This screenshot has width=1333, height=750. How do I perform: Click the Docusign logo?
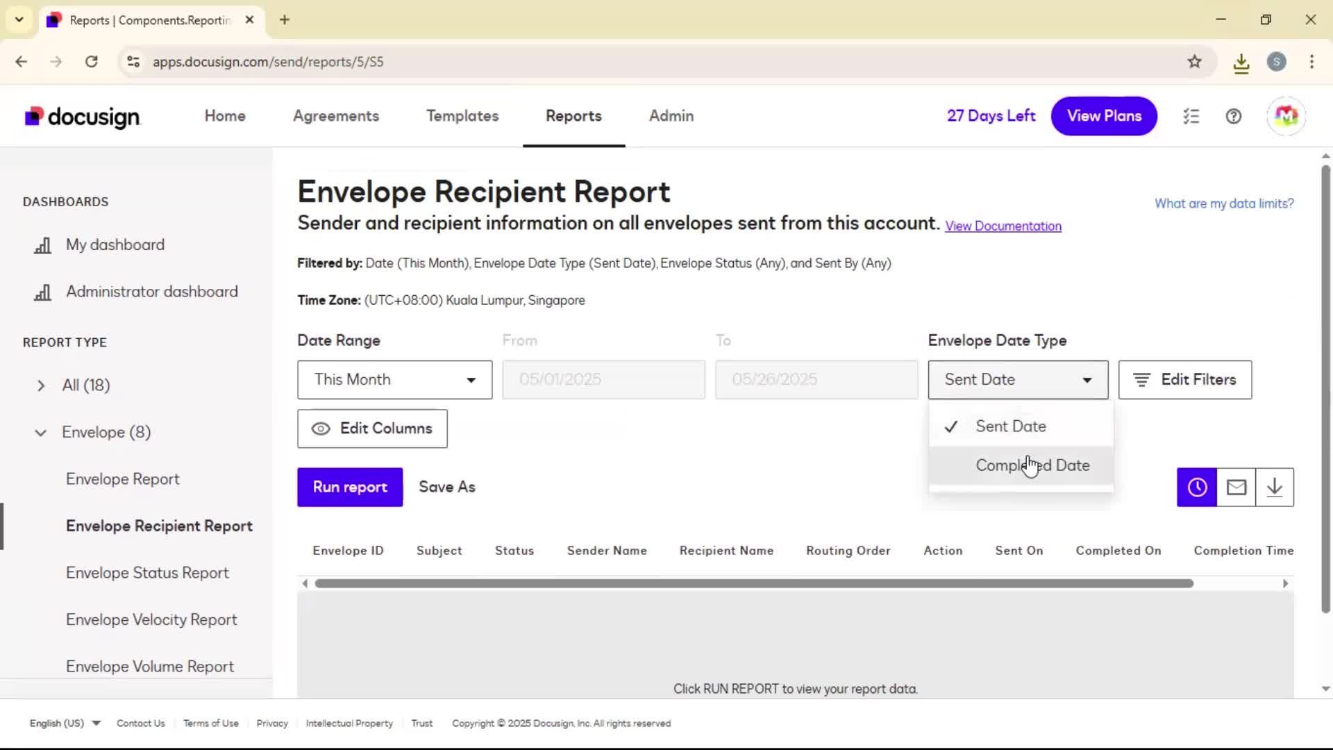point(82,117)
